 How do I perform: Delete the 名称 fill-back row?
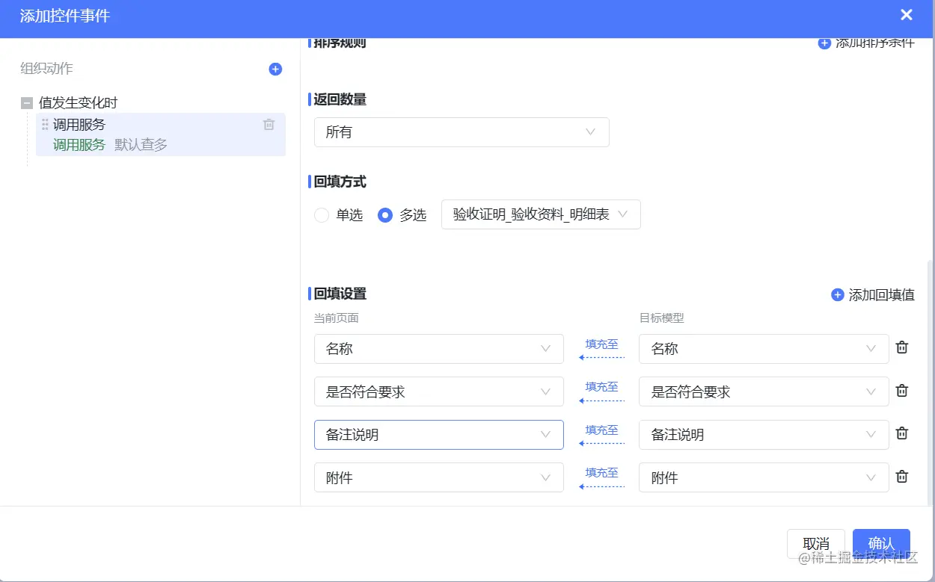coord(902,347)
